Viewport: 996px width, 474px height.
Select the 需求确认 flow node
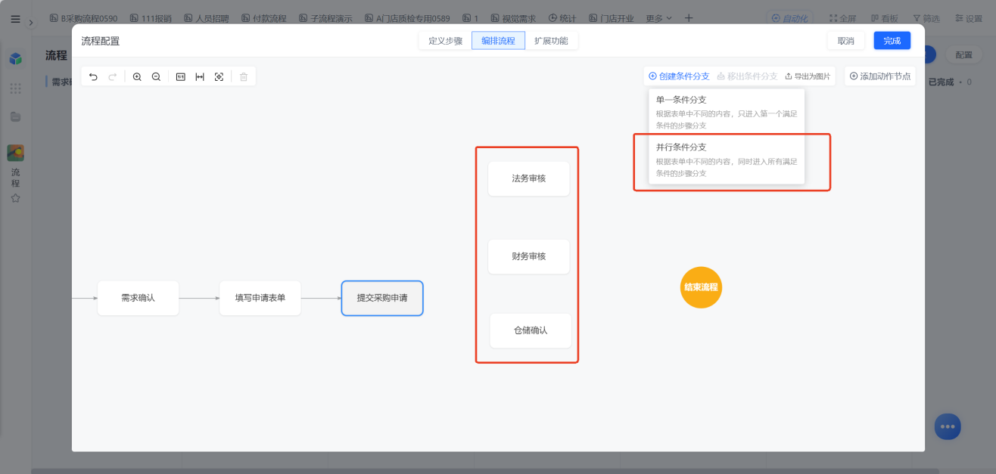pos(138,298)
